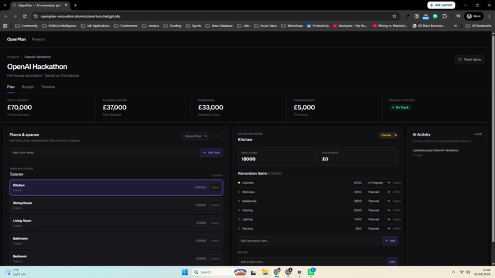Click the Add floor button

211,152
